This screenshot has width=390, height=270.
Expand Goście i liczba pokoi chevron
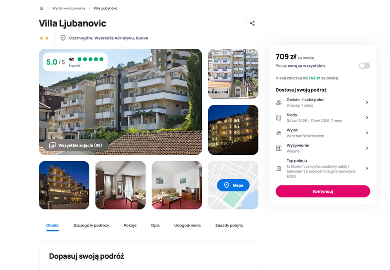coord(367,103)
